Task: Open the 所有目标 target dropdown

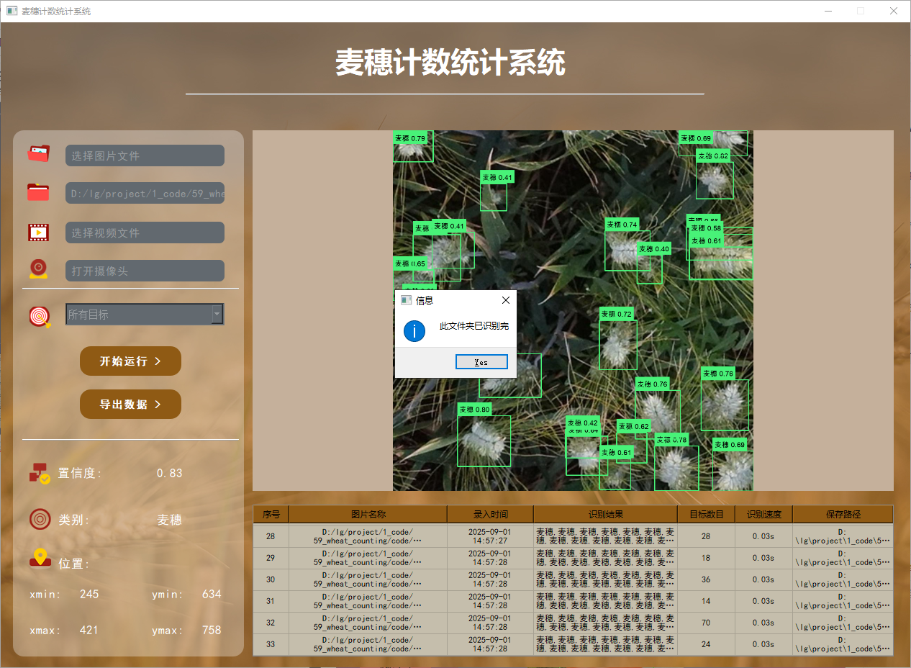Action: [145, 314]
